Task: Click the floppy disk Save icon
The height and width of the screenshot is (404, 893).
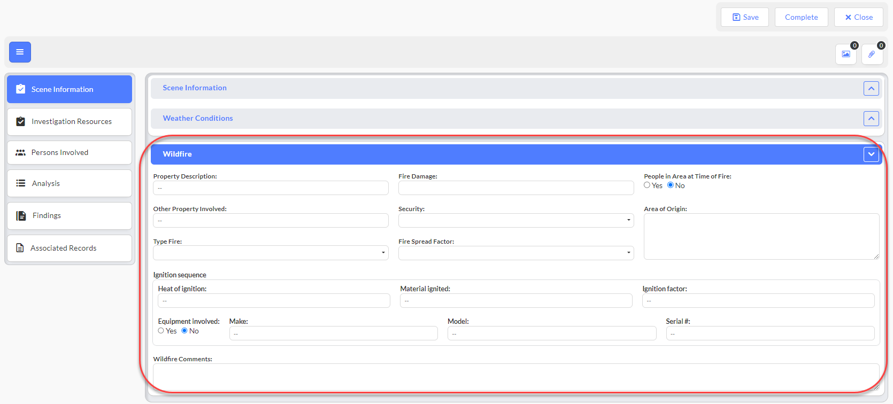Action: (x=736, y=17)
